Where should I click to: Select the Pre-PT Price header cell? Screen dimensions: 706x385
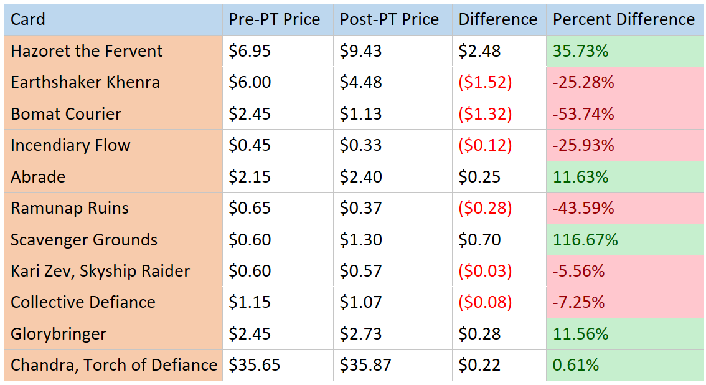coord(277,19)
